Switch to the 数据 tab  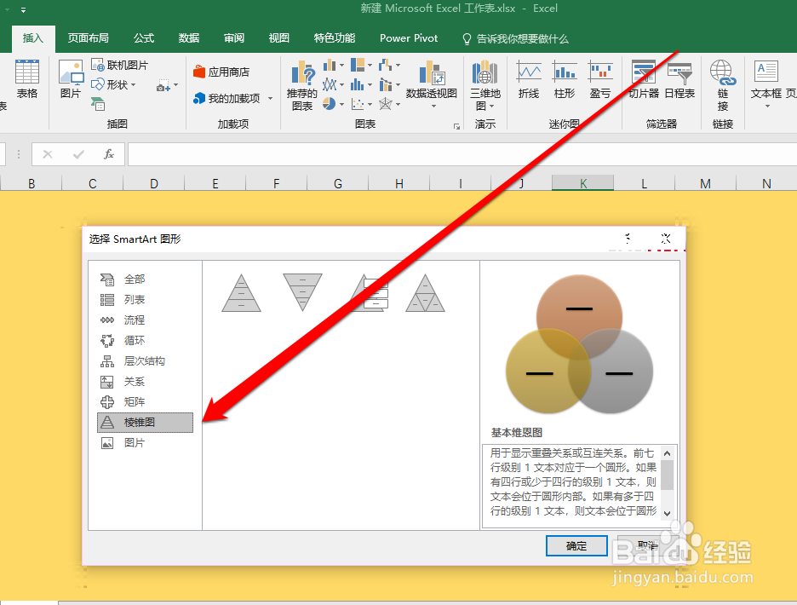tap(188, 38)
